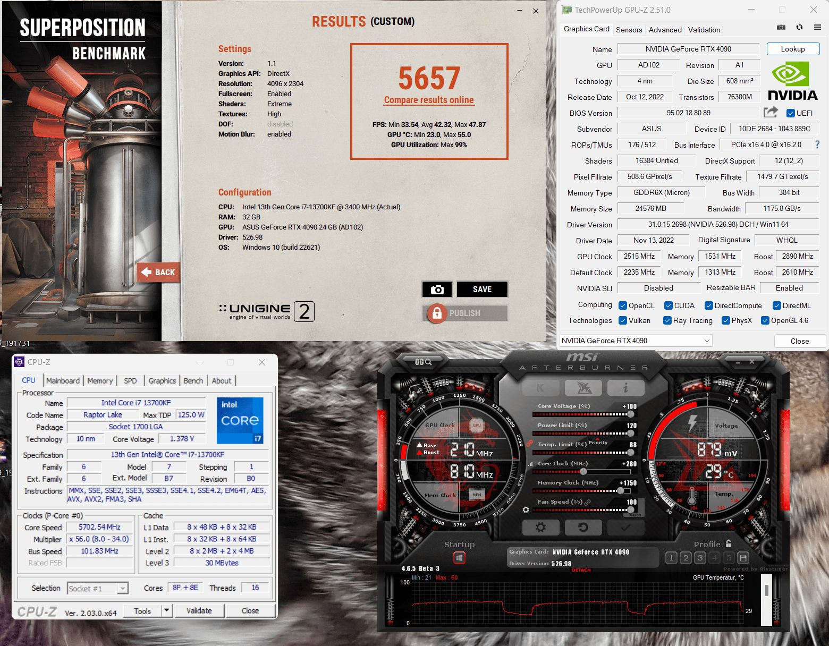The height and width of the screenshot is (646, 829).
Task: Open the SPD tab in CPU-Z
Action: tap(130, 380)
